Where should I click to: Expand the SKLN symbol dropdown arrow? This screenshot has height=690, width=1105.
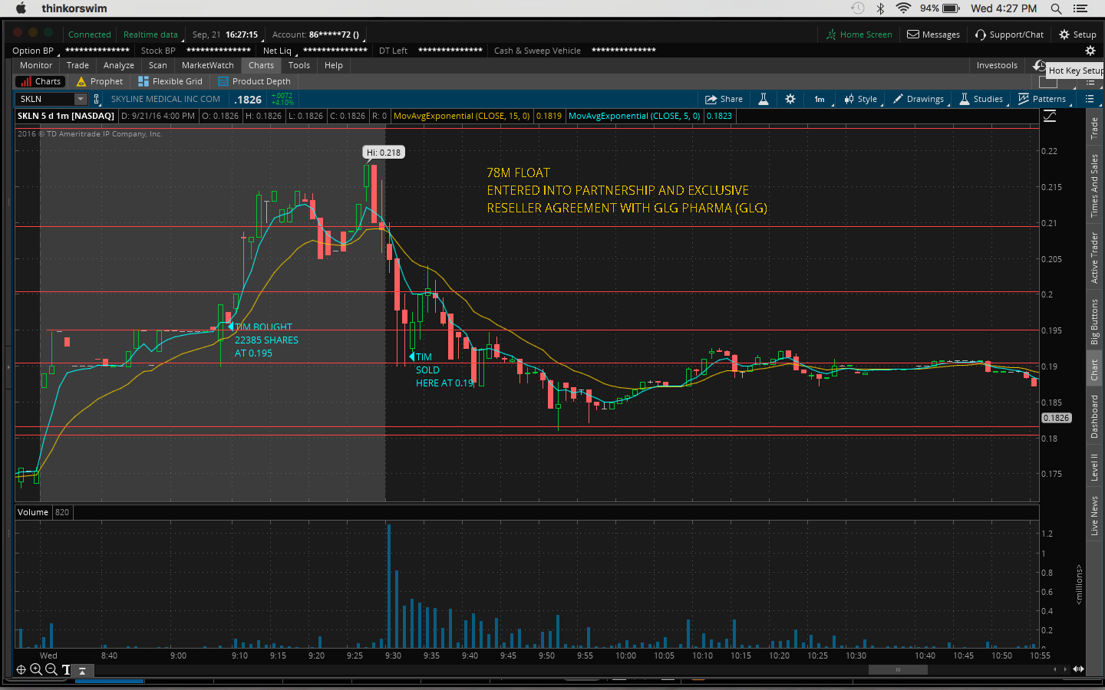point(81,99)
